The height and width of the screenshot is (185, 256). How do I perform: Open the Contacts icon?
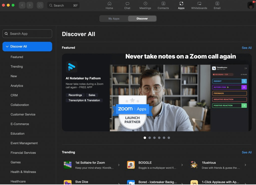pos(163,4)
